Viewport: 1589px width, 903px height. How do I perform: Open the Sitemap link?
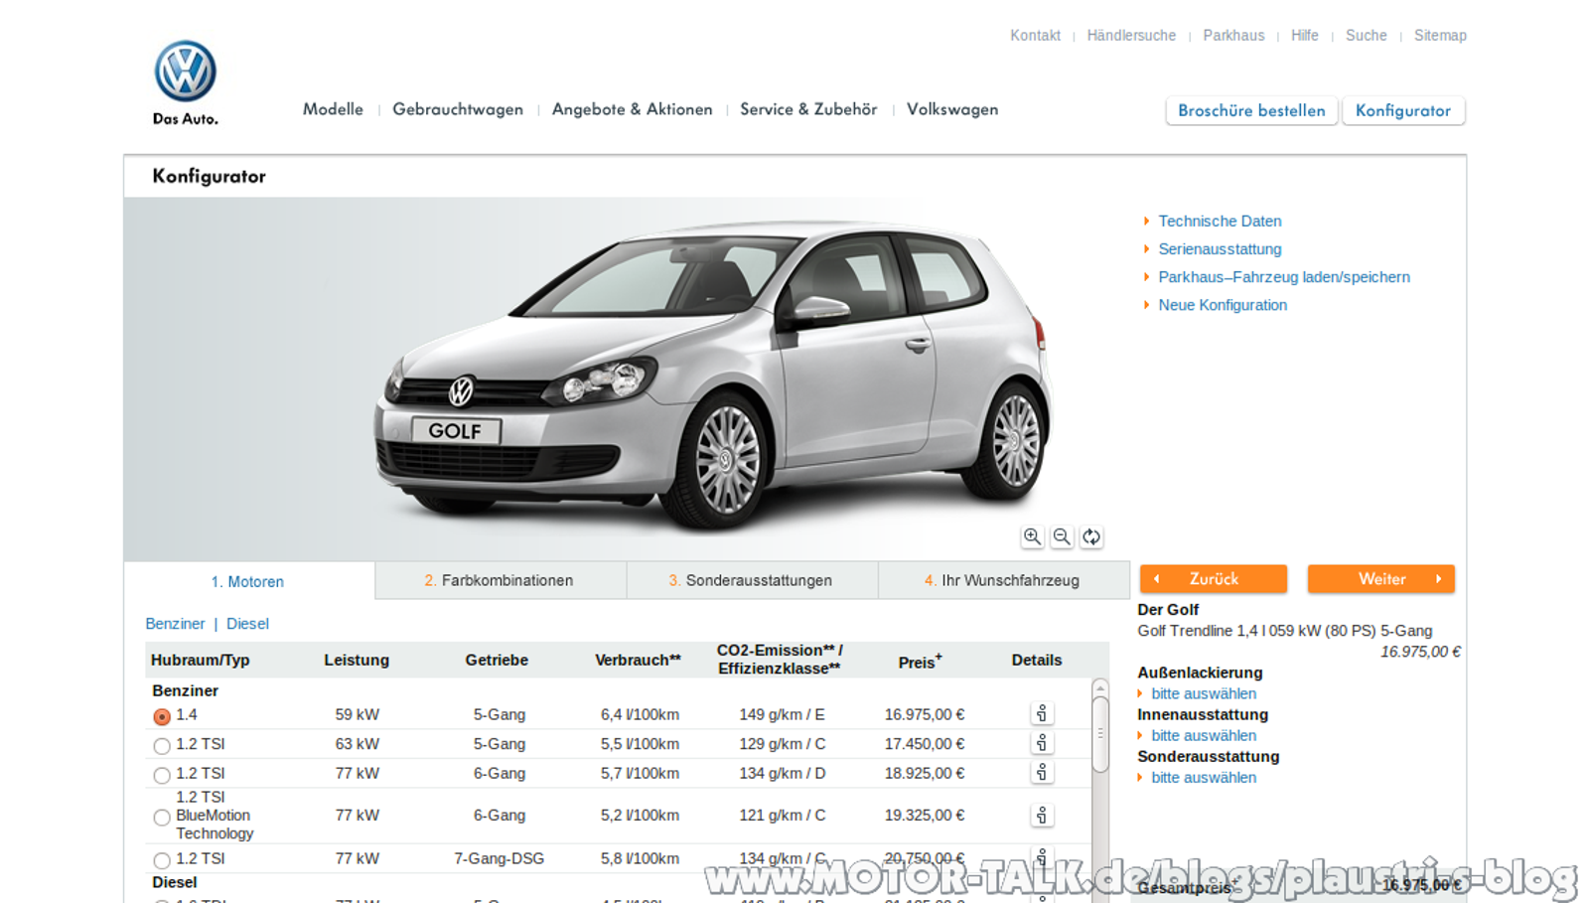1440,36
